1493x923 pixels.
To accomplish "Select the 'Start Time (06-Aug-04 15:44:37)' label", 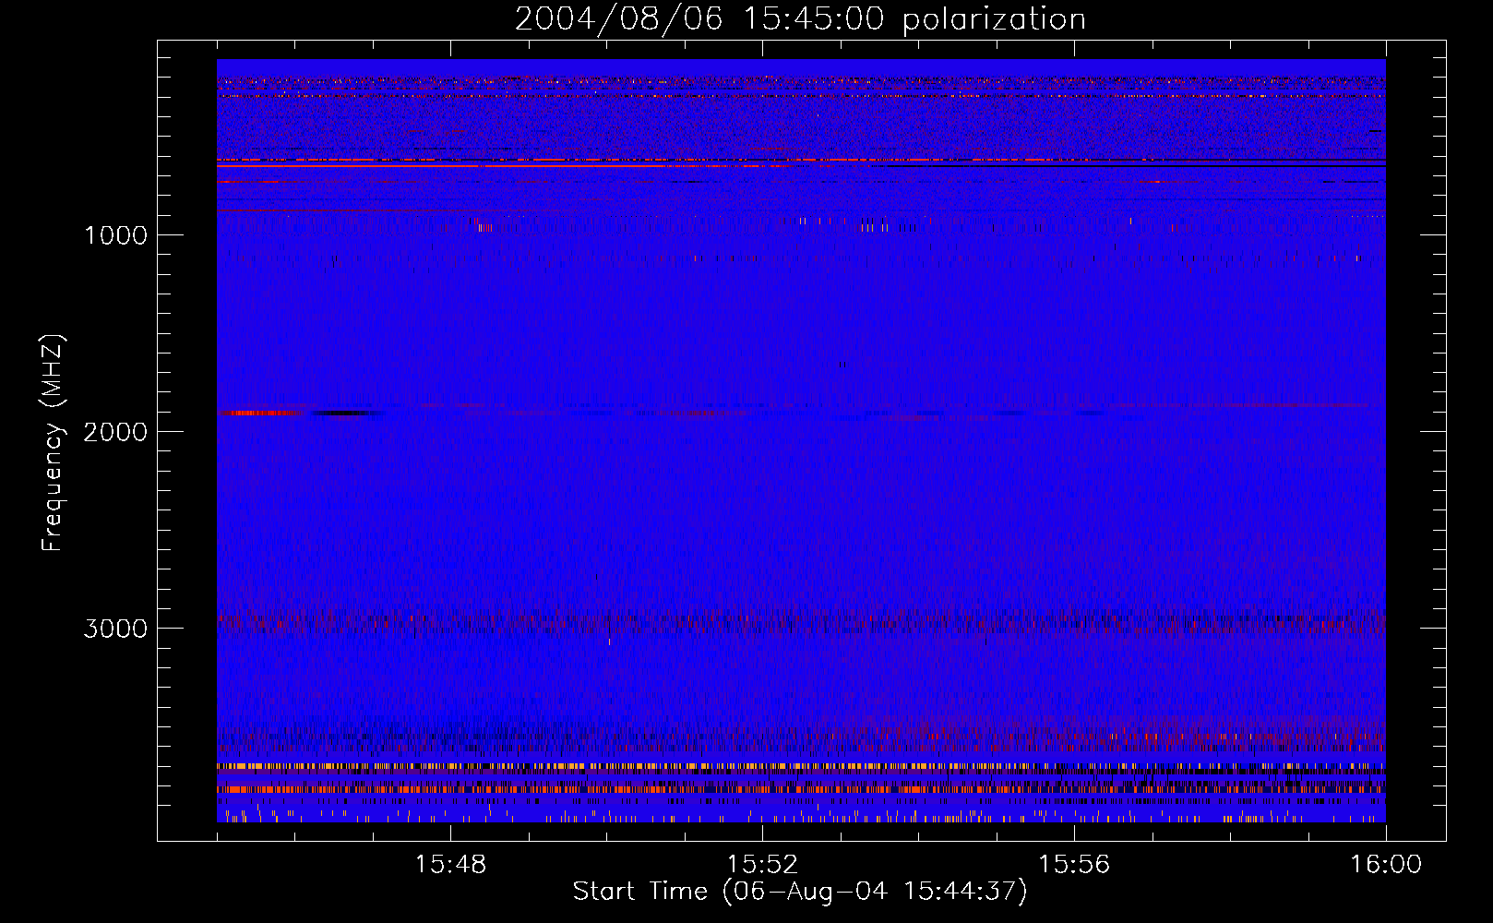I will point(800,892).
